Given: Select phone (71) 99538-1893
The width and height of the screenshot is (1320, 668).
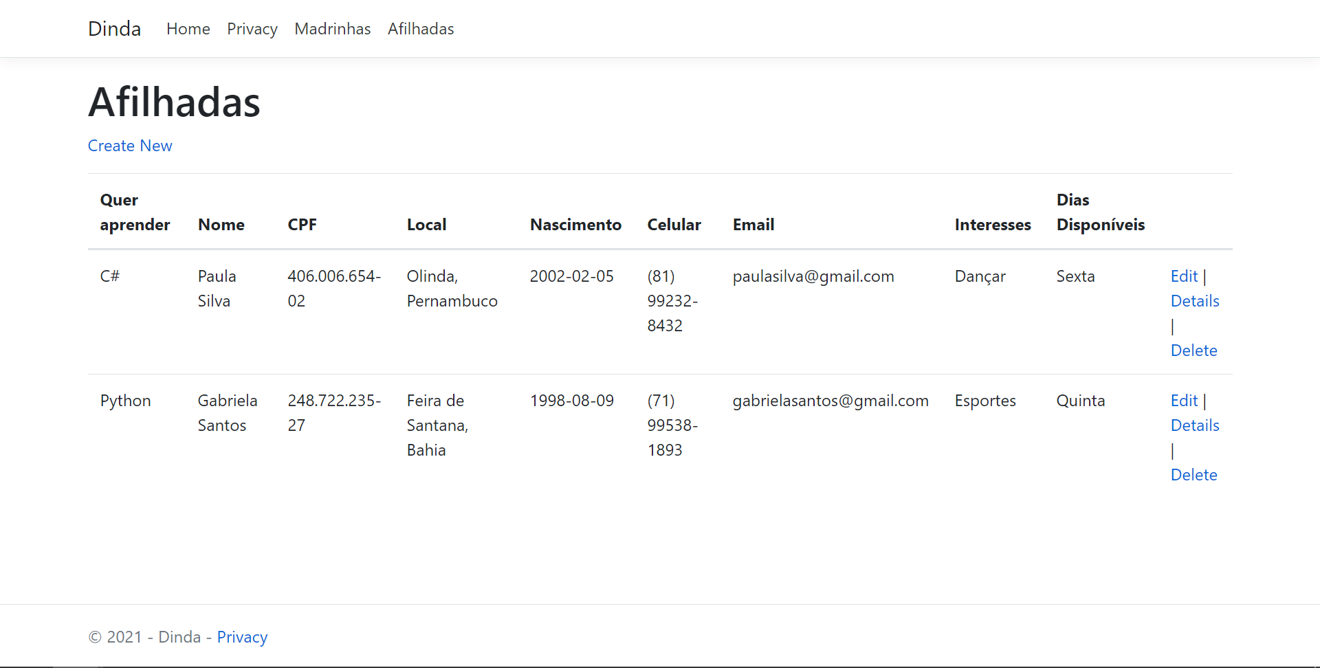Looking at the screenshot, I should click(x=672, y=425).
